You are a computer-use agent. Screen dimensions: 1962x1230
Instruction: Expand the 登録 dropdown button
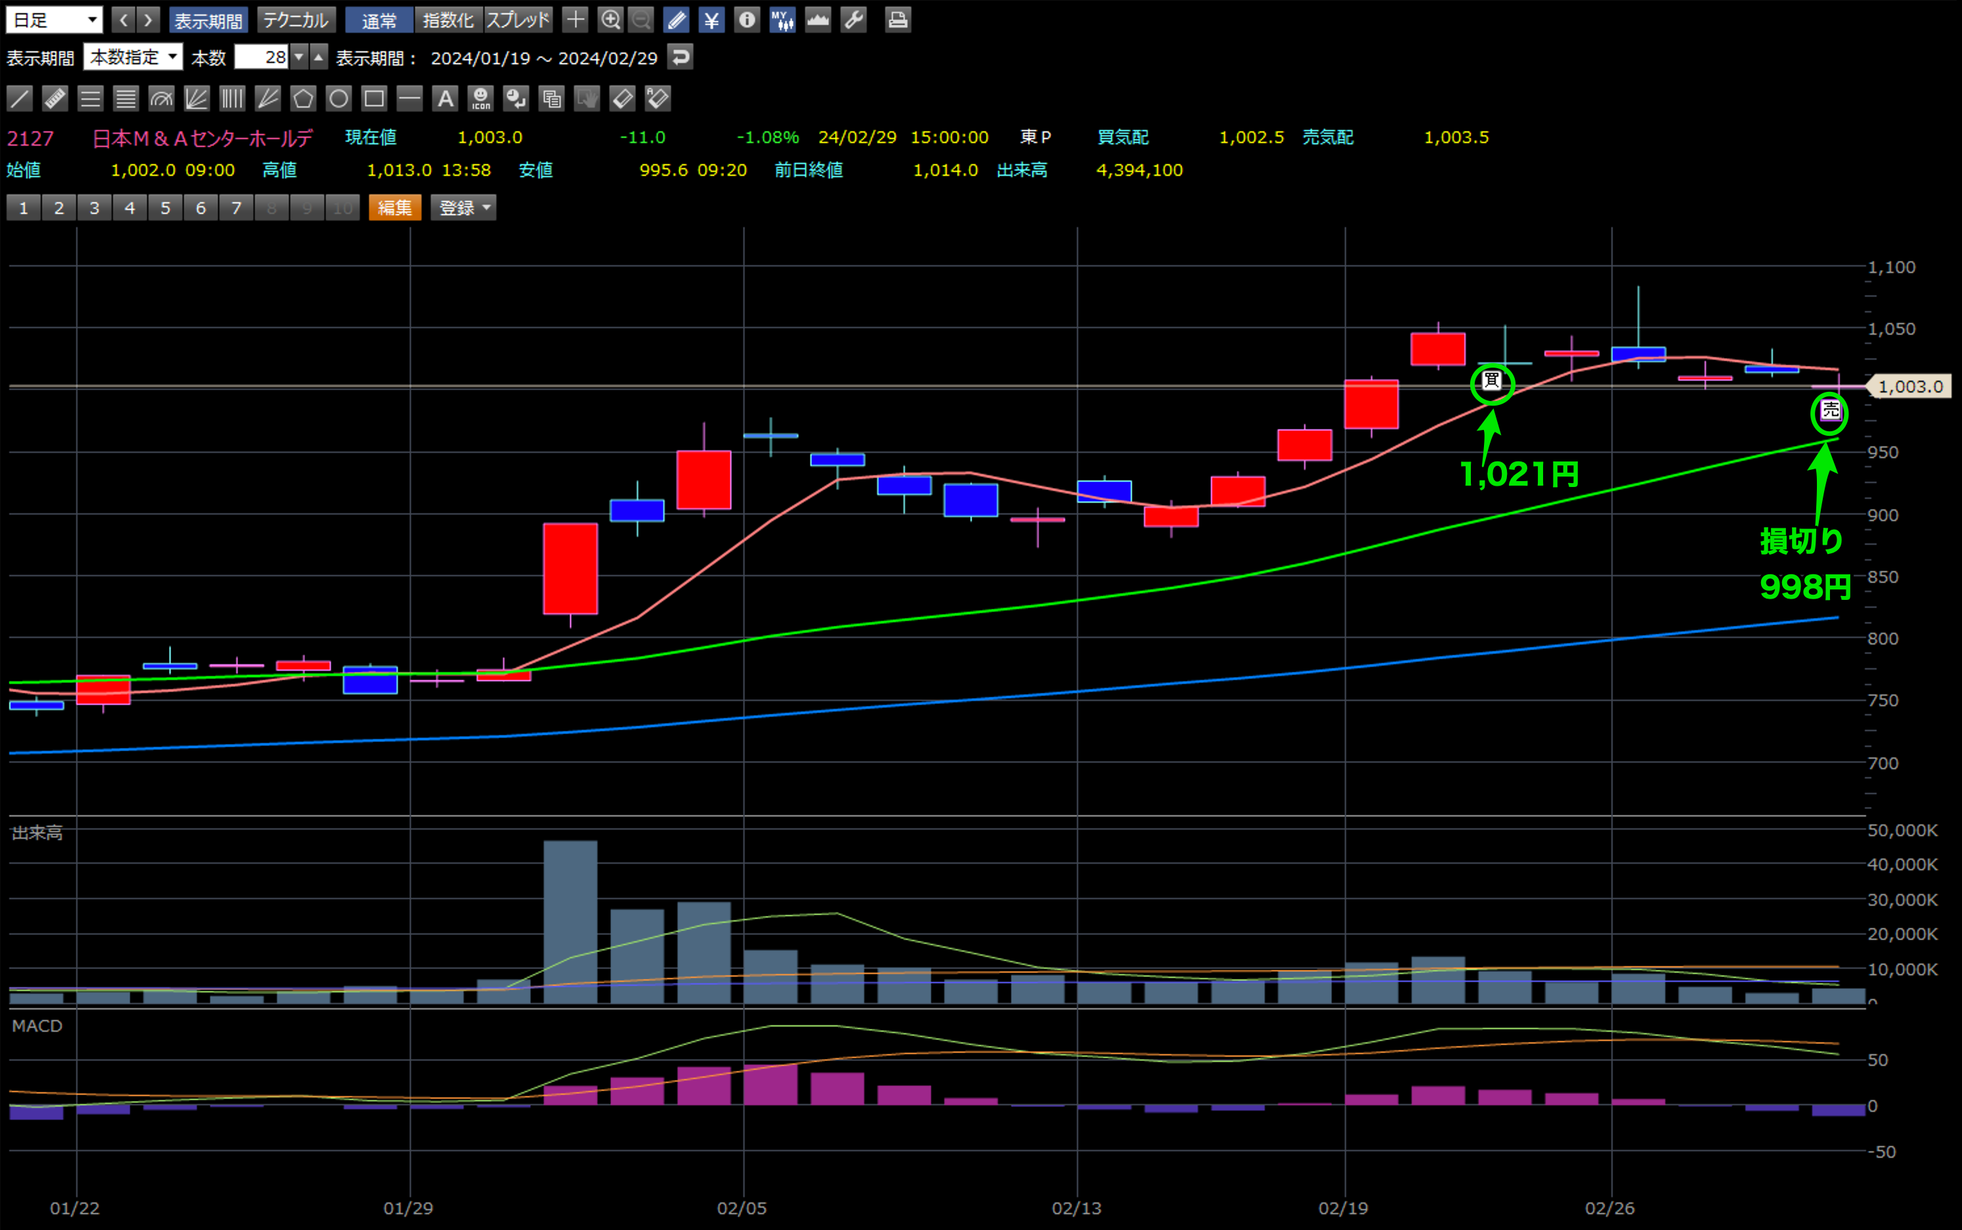tap(463, 208)
